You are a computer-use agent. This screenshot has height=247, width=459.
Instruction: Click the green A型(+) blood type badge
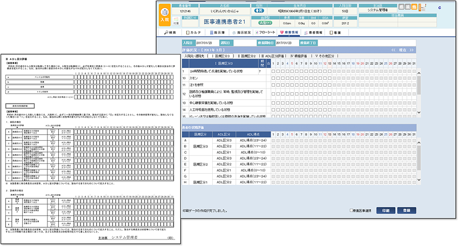(x=265, y=23)
